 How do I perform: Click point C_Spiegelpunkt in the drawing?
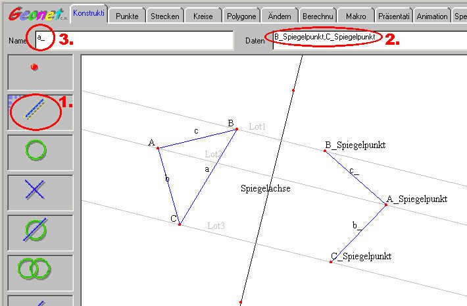tap(331, 262)
